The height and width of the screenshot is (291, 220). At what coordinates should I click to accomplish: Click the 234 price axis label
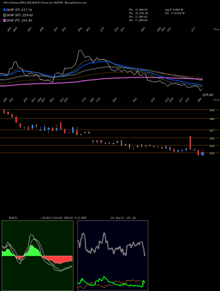pyautogui.click(x=212, y=138)
